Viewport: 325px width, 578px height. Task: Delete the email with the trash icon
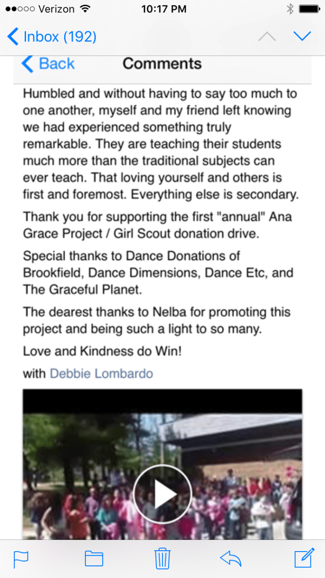click(162, 558)
